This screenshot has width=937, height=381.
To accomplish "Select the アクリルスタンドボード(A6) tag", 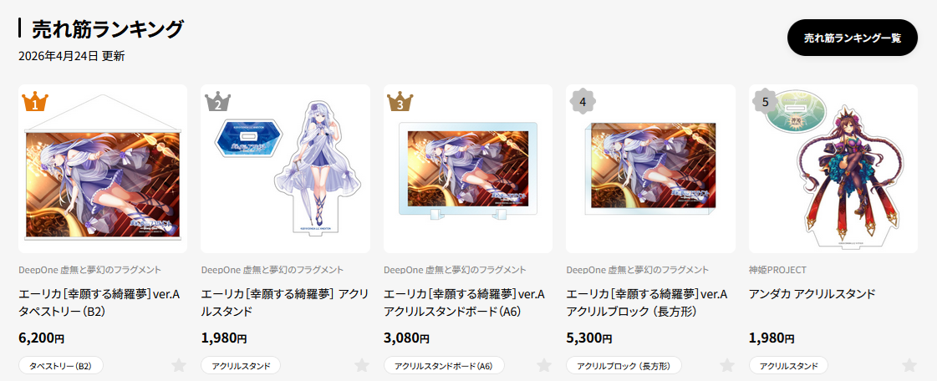I will (444, 365).
